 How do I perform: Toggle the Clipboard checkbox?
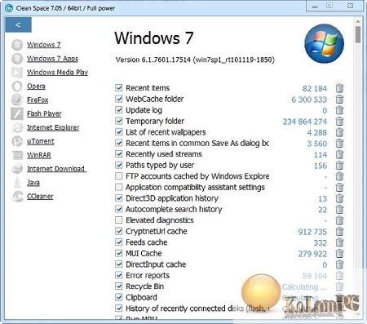point(119,297)
